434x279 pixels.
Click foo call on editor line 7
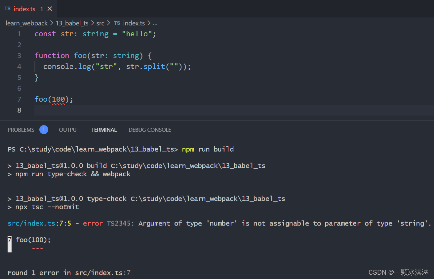41,99
